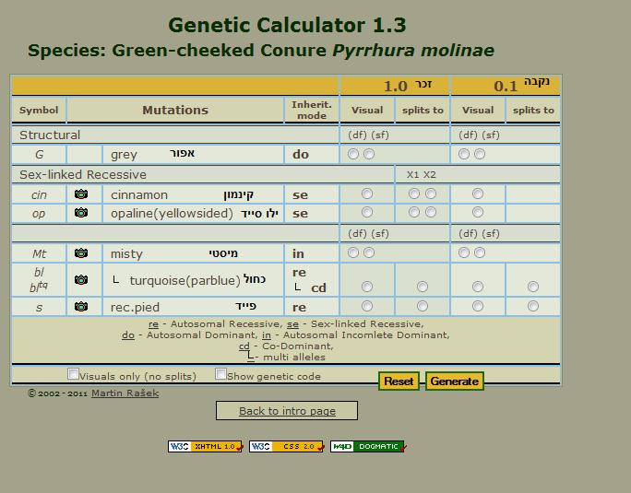Screen dimensions: 631x493
Task: Follow the Back to intro page link
Action: 287,411
